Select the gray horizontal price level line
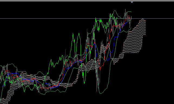This screenshot has height=104, width=174. point(87,19)
